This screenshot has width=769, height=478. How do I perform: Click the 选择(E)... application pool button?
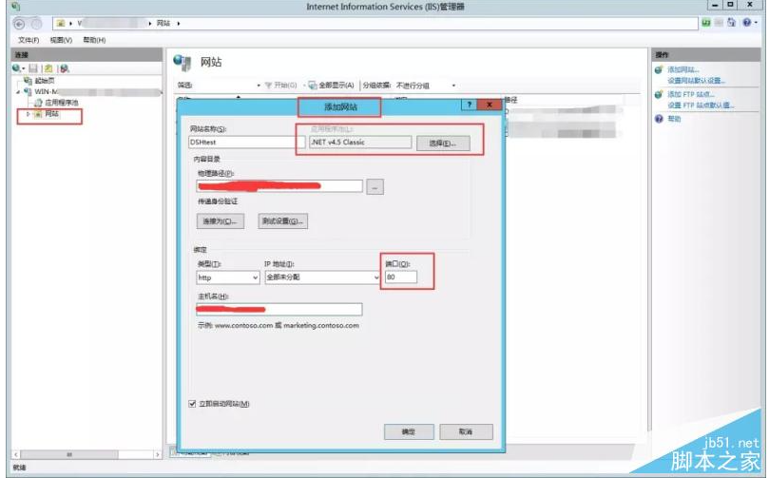443,143
